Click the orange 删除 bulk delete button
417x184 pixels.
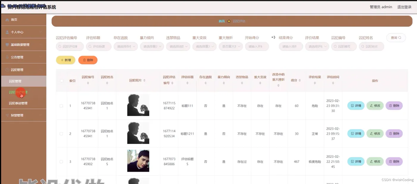[x=88, y=60]
